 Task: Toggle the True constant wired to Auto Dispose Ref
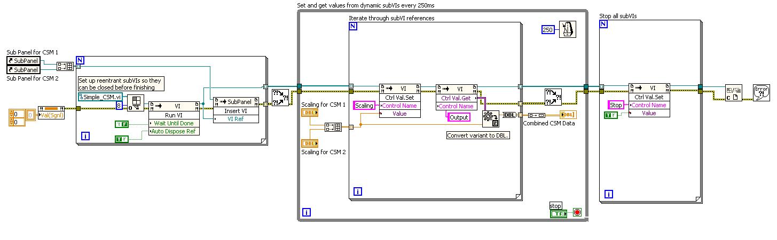coord(122,139)
